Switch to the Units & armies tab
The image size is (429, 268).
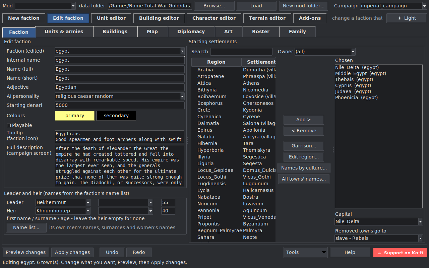pyautogui.click(x=64, y=31)
